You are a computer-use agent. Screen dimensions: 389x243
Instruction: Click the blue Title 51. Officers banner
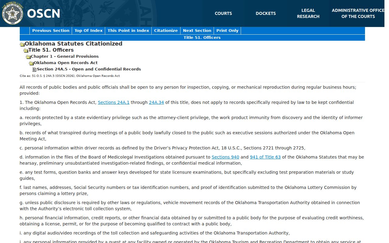(192, 38)
